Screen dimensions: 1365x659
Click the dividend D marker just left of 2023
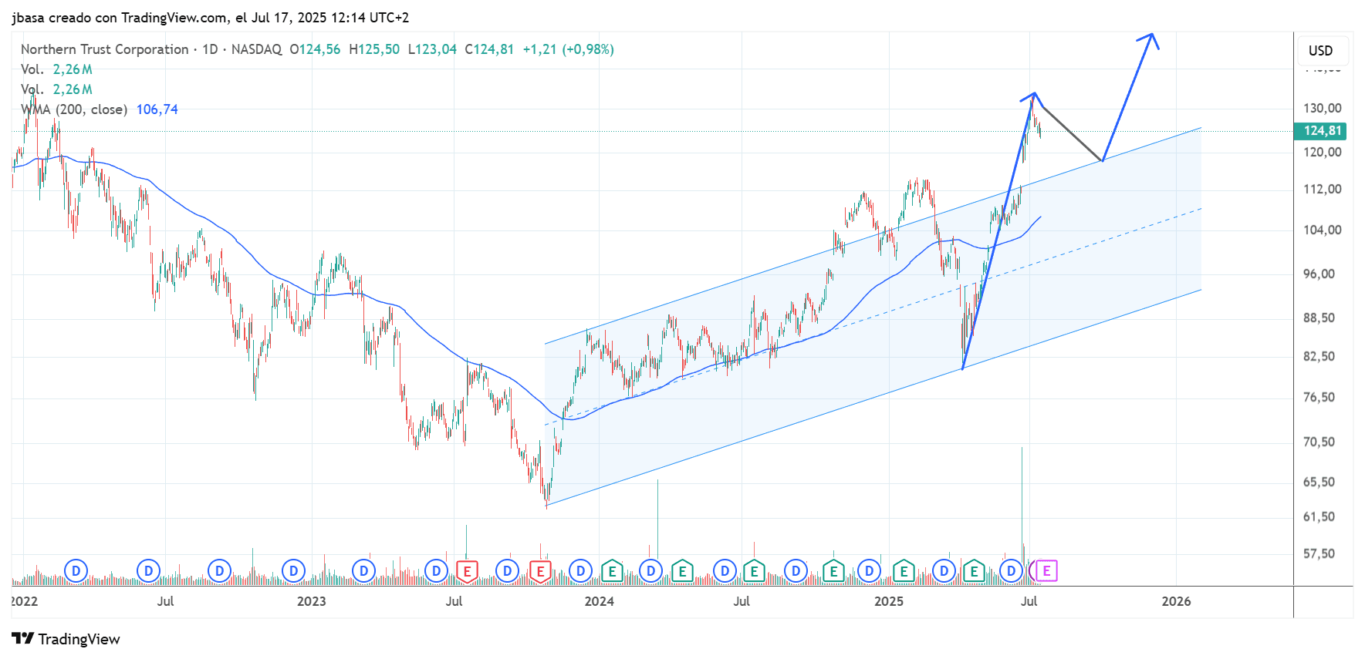pyautogui.click(x=293, y=571)
